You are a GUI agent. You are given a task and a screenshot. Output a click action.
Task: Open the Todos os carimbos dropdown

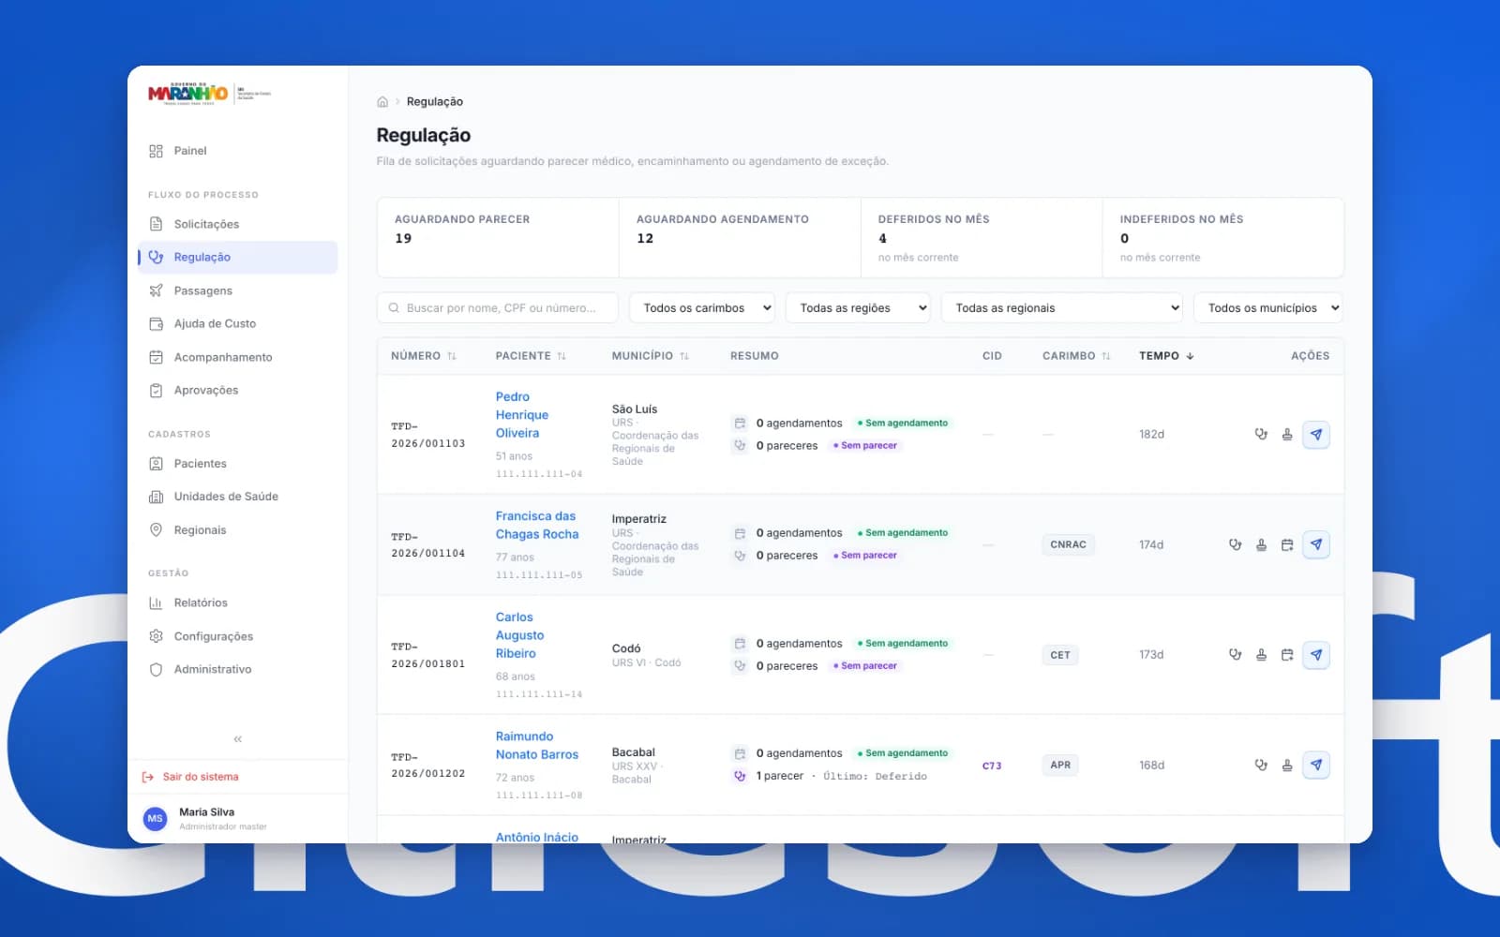[x=702, y=307]
